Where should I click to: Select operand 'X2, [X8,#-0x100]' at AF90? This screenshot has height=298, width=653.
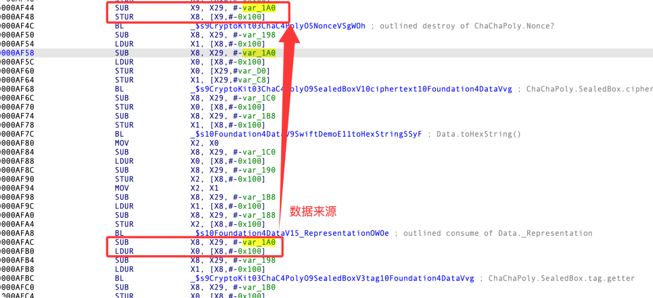[x=227, y=179]
